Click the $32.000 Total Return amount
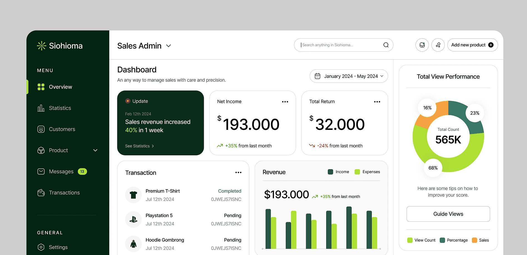527x255 pixels. pyautogui.click(x=337, y=124)
